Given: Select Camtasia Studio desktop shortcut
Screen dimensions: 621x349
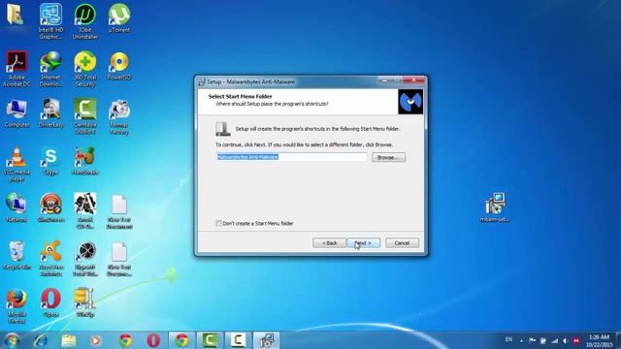Looking at the screenshot, I should 85,116.
